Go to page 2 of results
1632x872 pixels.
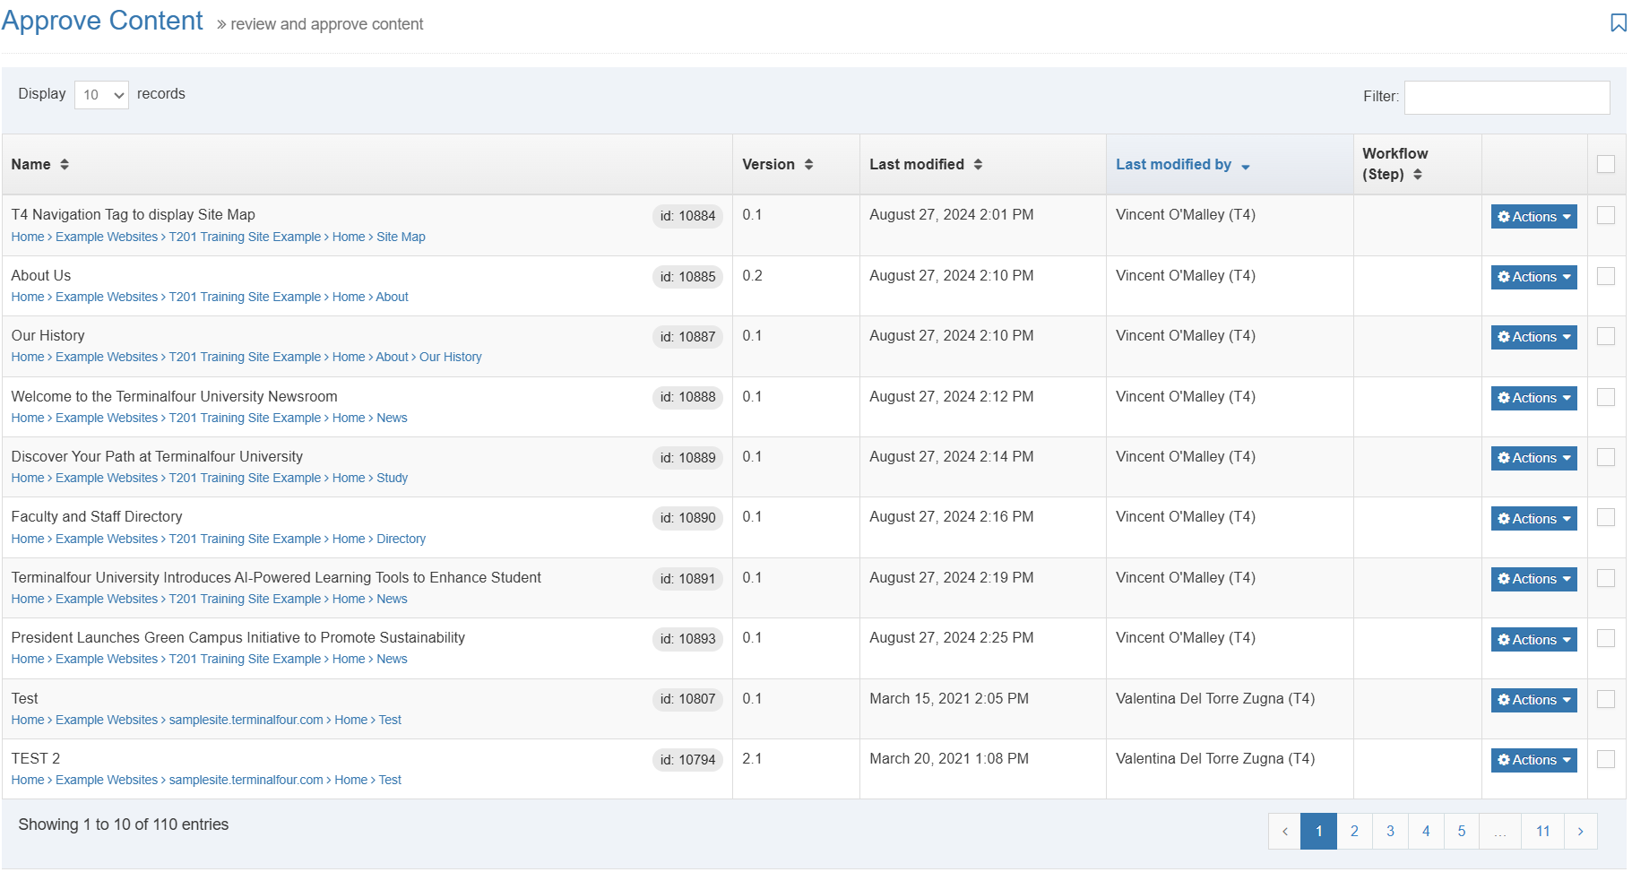1354,832
